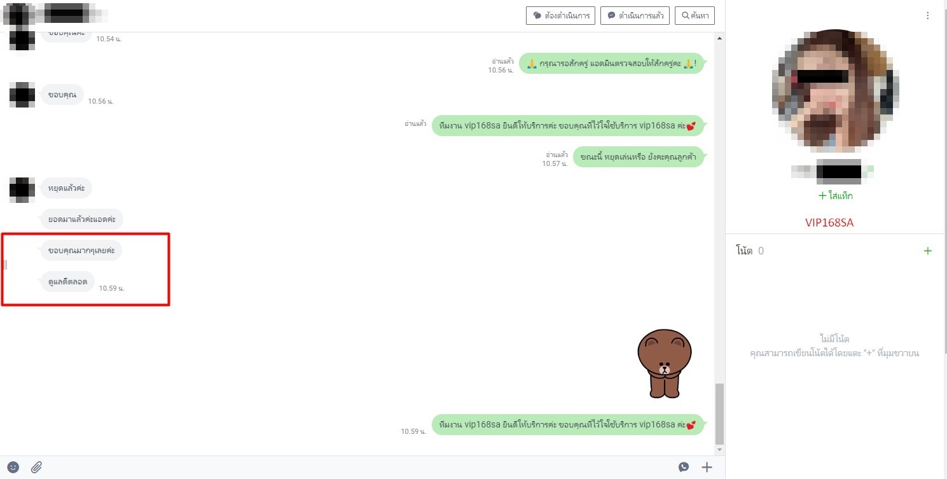Click the brown bear sticker in the chat

coord(665,364)
